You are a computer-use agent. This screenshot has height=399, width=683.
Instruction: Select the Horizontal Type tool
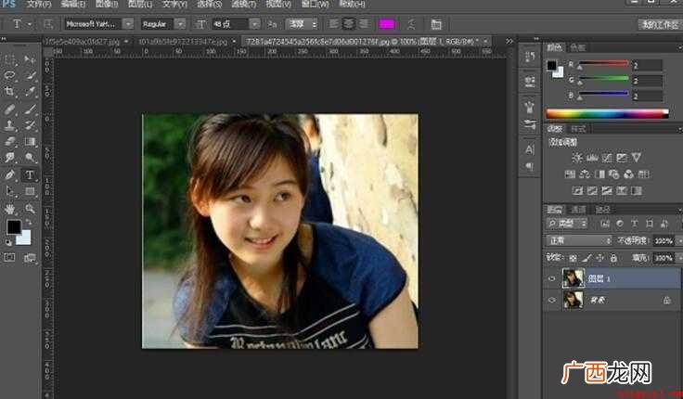tap(30, 175)
